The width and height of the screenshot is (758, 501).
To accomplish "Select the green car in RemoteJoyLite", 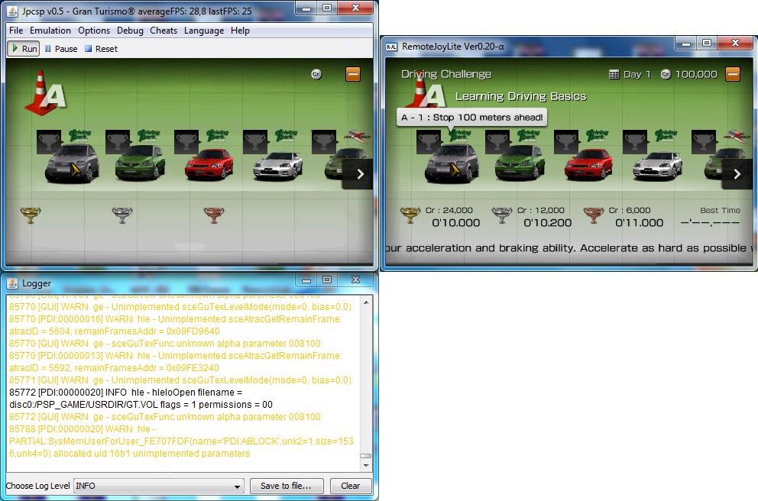I will point(520,163).
